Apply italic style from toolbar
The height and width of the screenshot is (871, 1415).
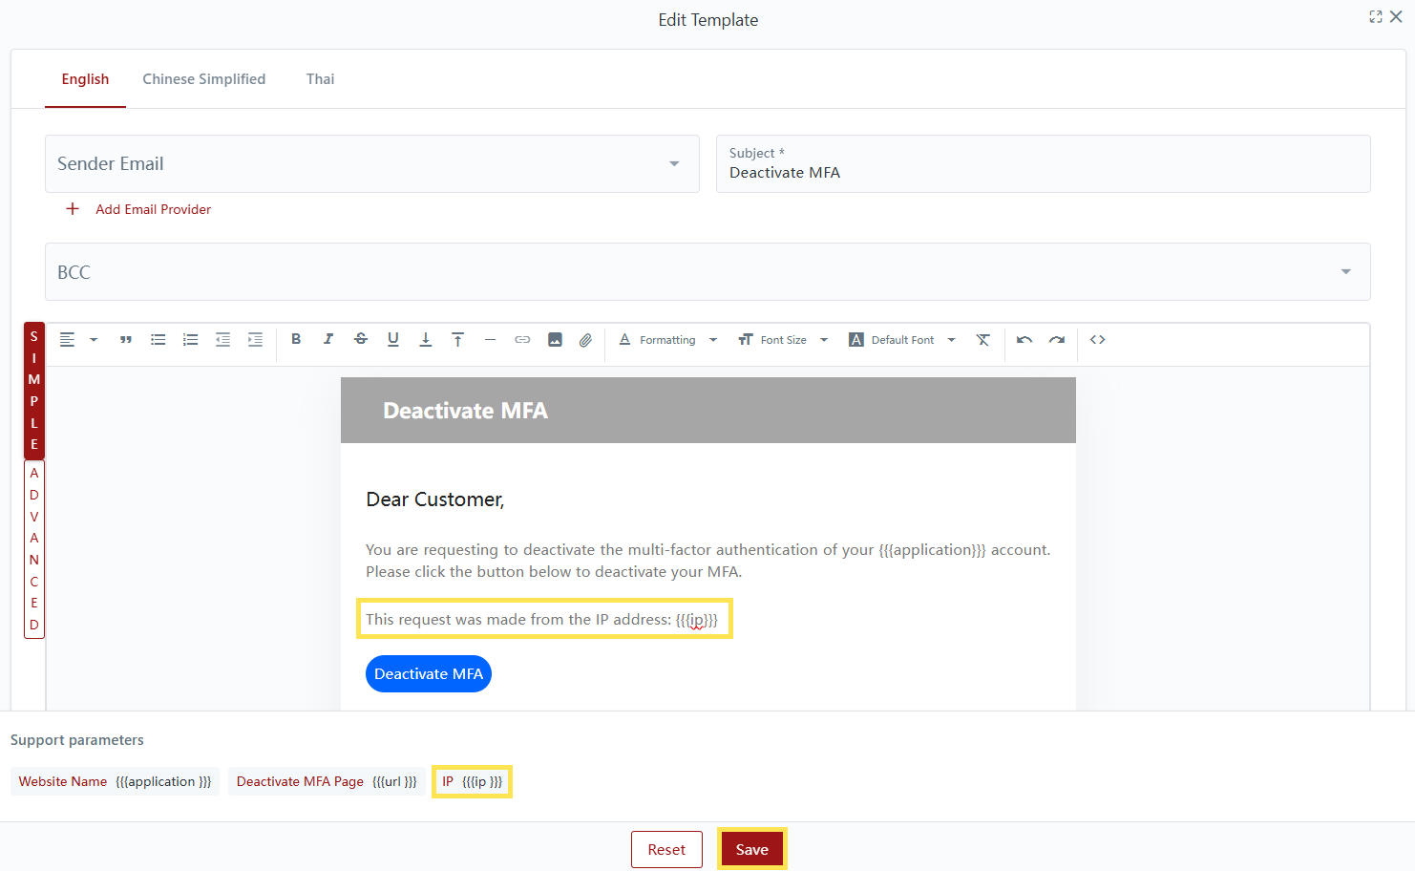[x=328, y=339]
